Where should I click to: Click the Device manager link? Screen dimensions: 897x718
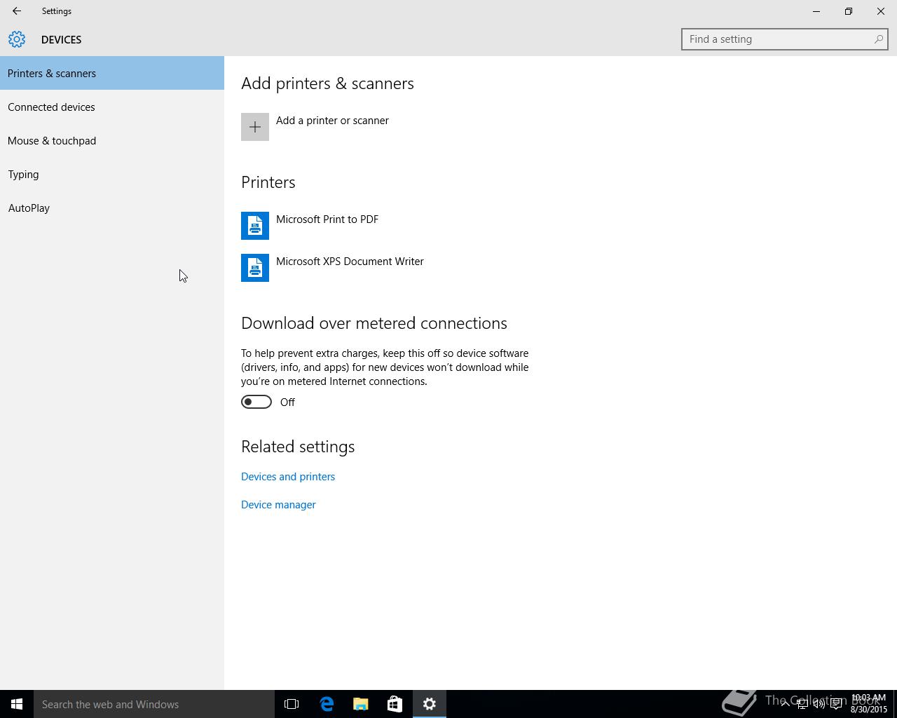pos(278,505)
